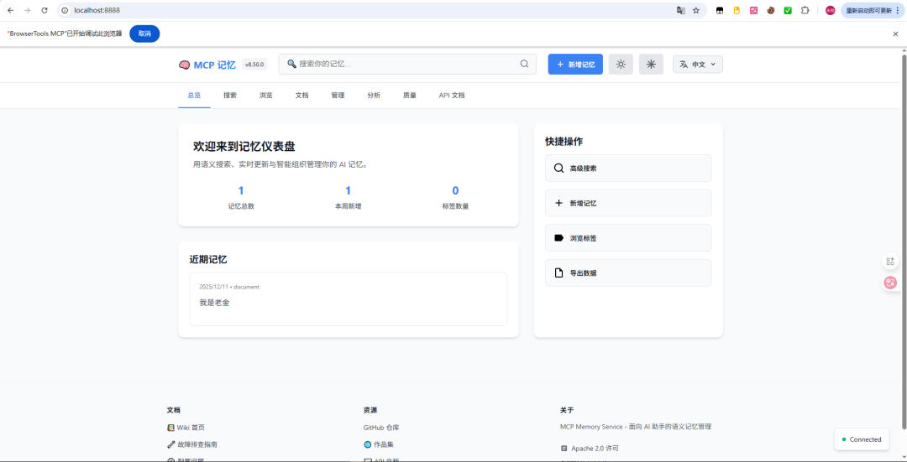Toggle the asterisk settings button in header

click(651, 65)
